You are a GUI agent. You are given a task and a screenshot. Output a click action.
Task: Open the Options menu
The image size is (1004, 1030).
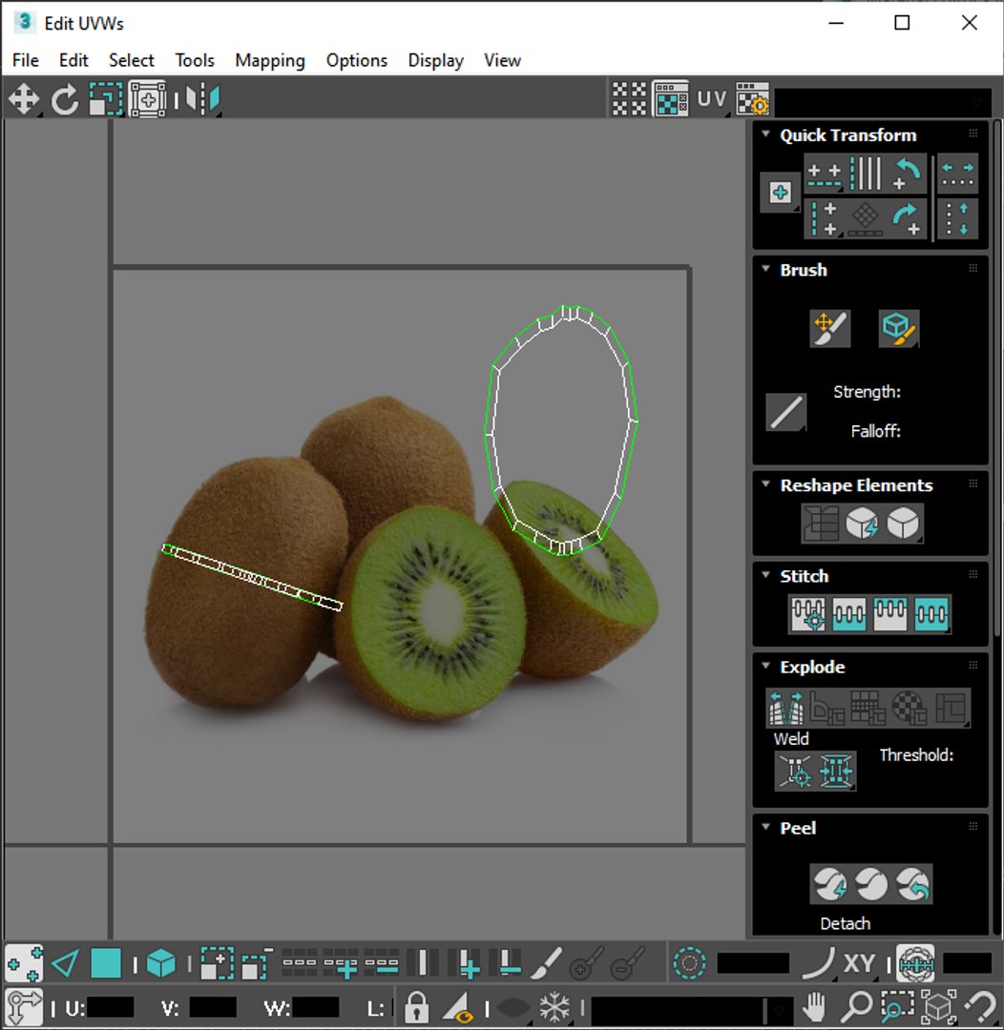[357, 60]
